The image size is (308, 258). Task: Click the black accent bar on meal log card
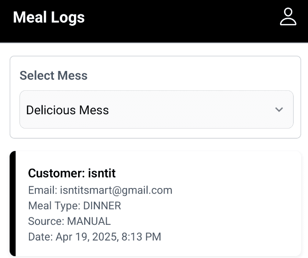12,204
